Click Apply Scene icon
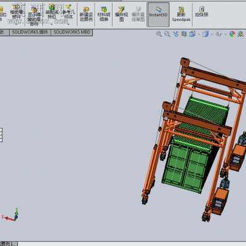Screen dimensions: 246x246 240,34
